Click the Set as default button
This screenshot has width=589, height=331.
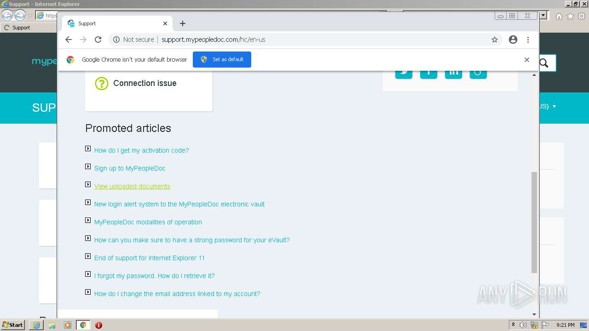[222, 60]
